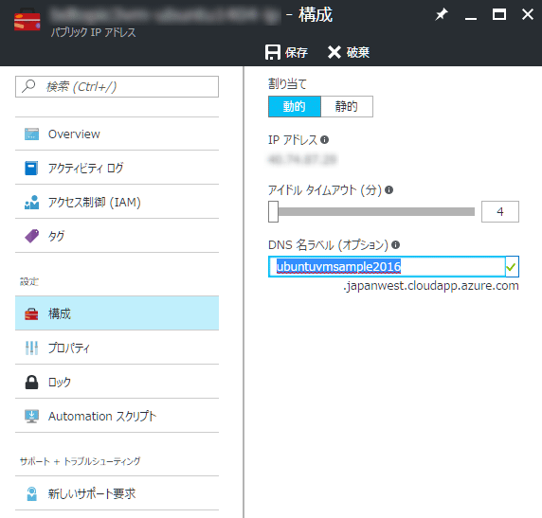Click green checkmark in DNS label field
Screen dimensions: 542x518
click(512, 266)
